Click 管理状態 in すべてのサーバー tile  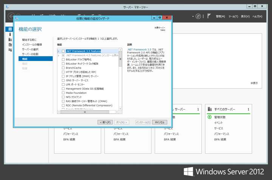coord(220,117)
